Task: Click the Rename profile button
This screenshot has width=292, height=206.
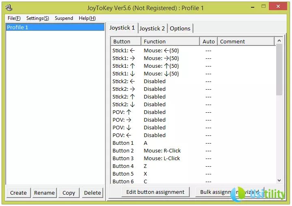Action: pyautogui.click(x=44, y=193)
